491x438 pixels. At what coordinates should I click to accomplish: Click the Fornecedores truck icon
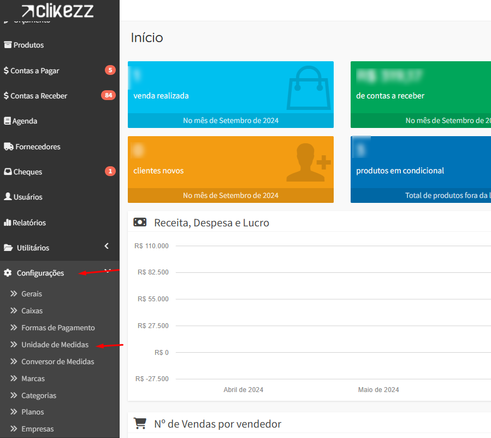click(8, 147)
